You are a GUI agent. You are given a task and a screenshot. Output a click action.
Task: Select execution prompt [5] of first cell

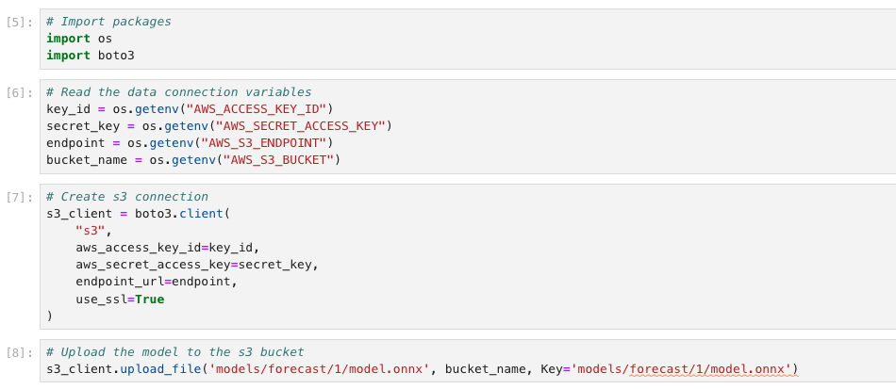[x=18, y=21]
